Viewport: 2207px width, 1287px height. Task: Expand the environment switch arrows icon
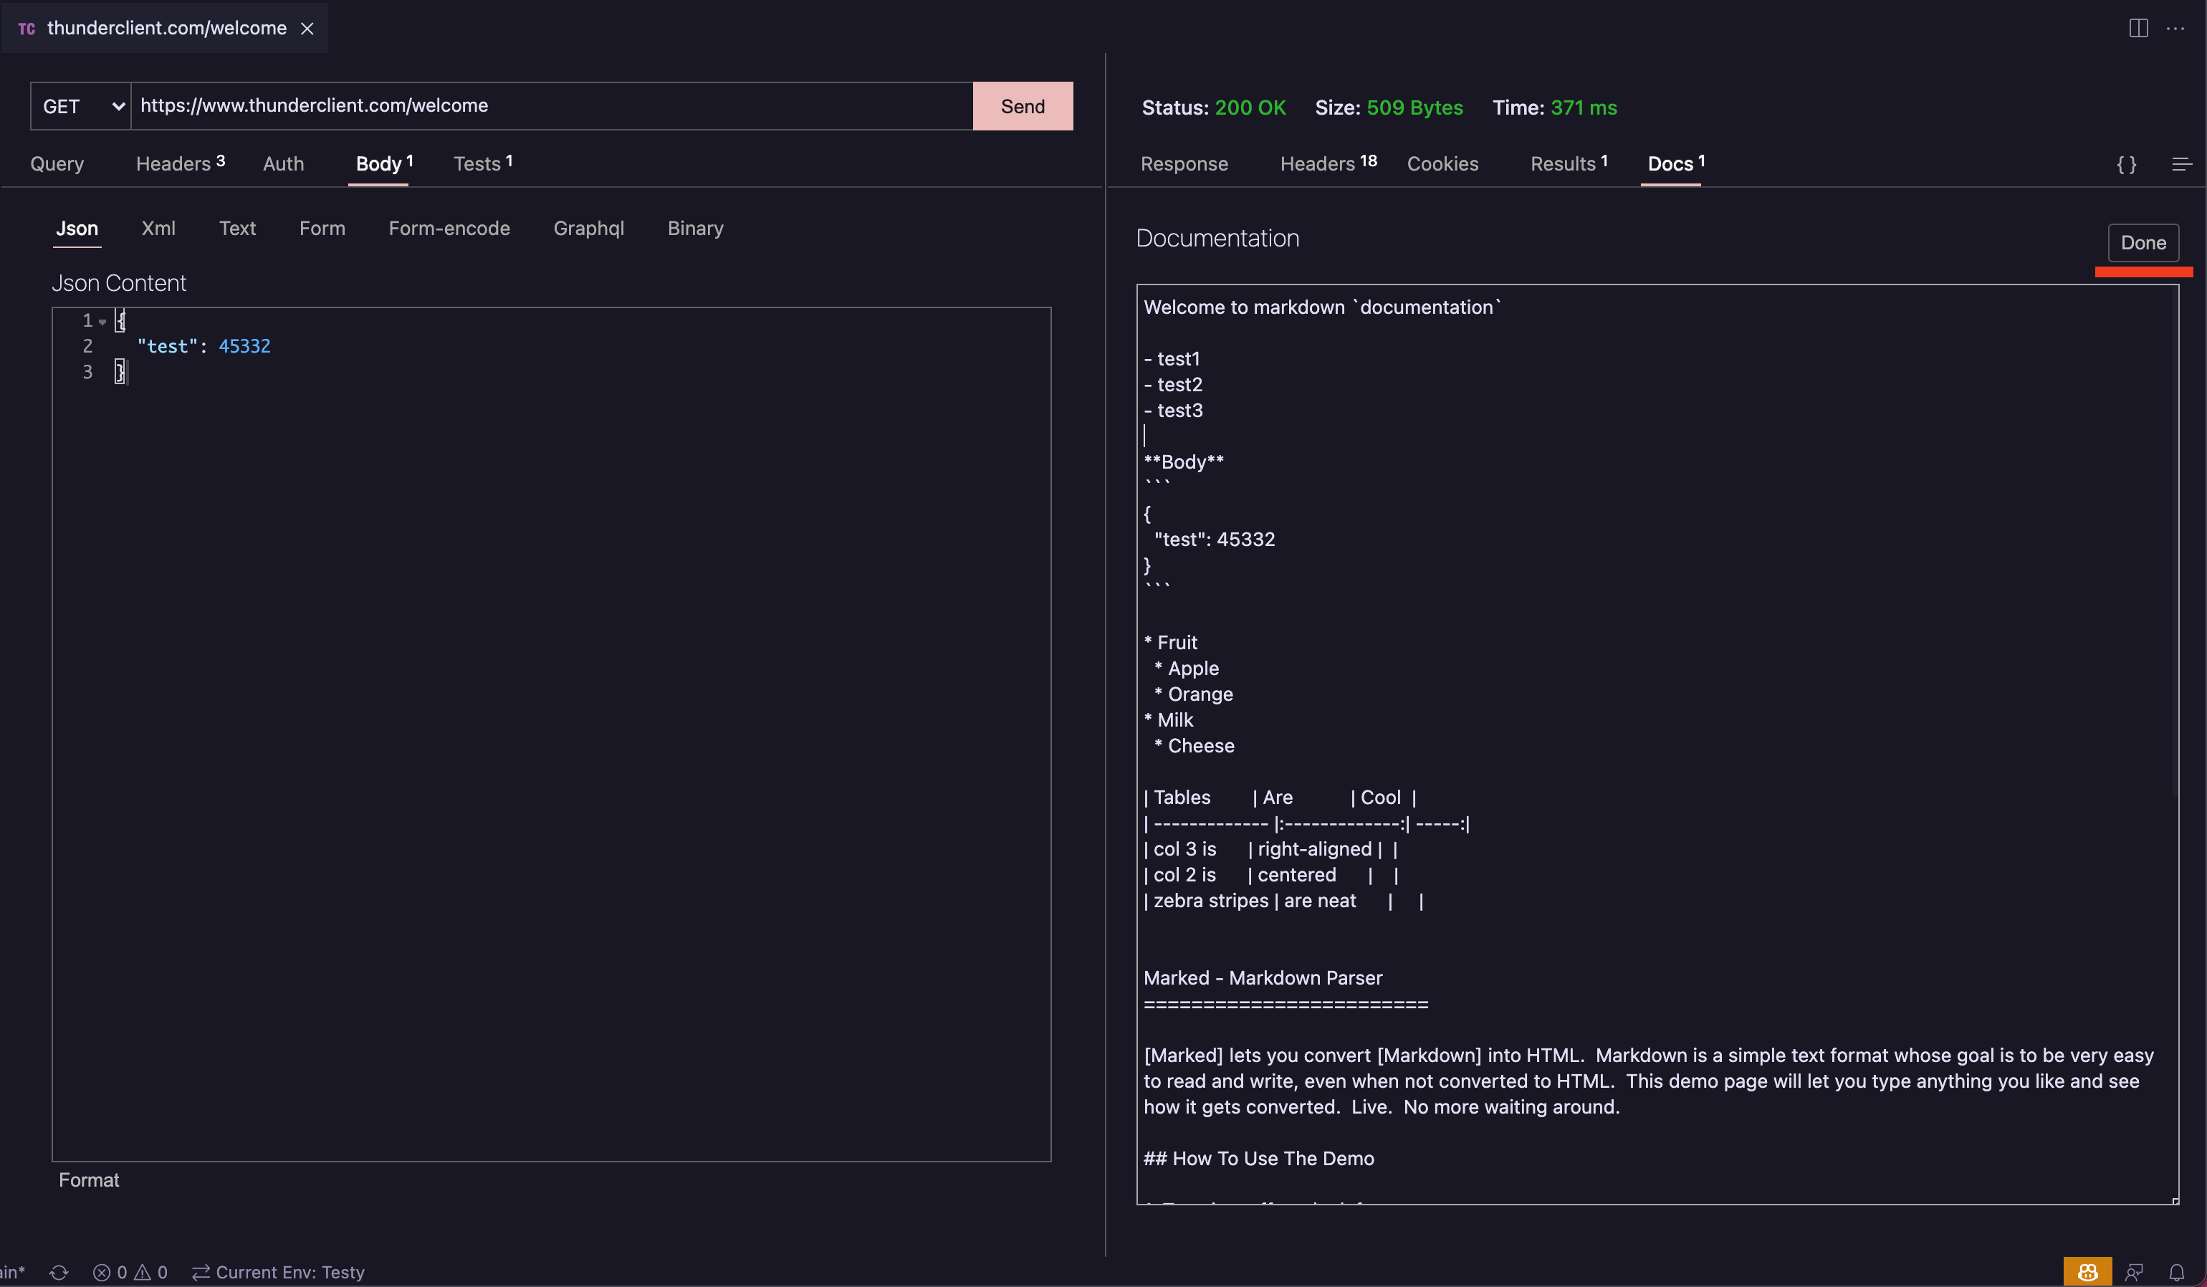pyautogui.click(x=201, y=1272)
